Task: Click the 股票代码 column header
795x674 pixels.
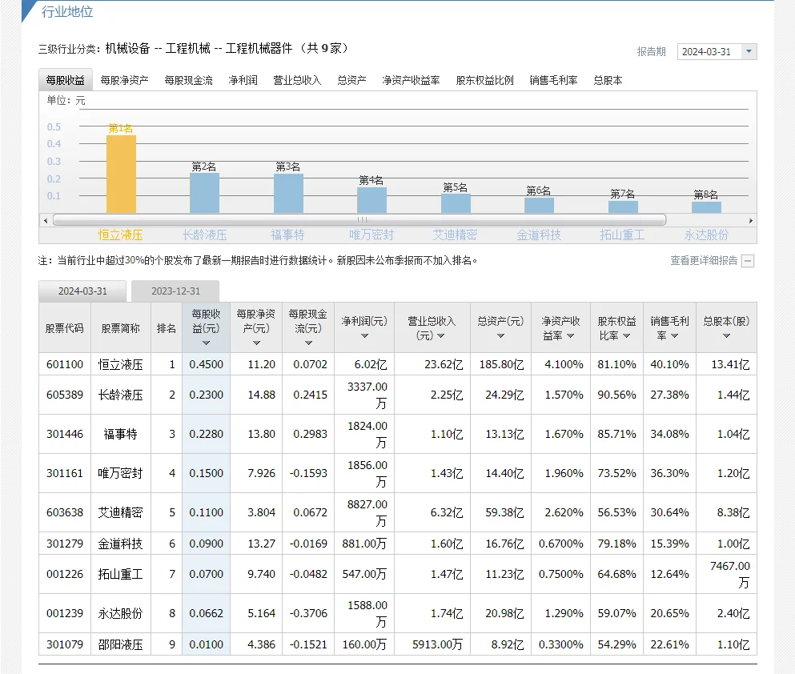Action: pos(64,328)
